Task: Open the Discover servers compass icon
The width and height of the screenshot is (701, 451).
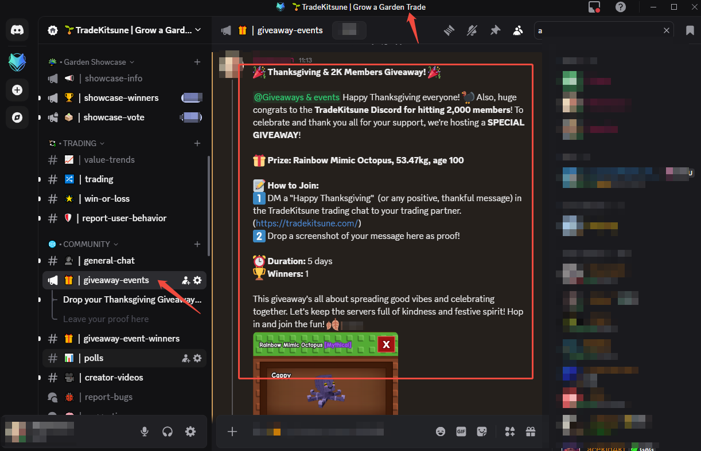Action: coord(17,117)
